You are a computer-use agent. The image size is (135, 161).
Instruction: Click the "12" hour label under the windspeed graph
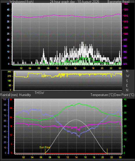tap(66, 68)
